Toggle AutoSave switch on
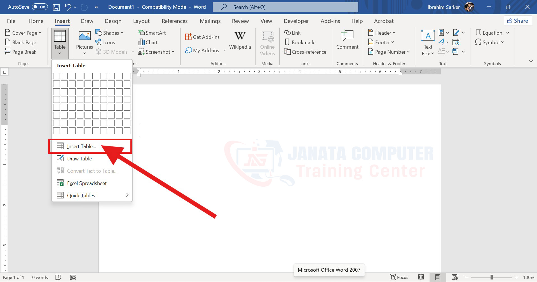 [x=39, y=7]
